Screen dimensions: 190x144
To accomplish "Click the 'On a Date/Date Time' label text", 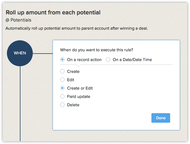I will coord(132,60).
